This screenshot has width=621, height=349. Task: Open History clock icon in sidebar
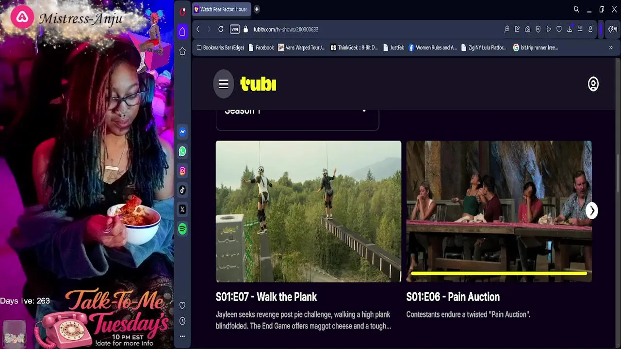click(x=182, y=321)
